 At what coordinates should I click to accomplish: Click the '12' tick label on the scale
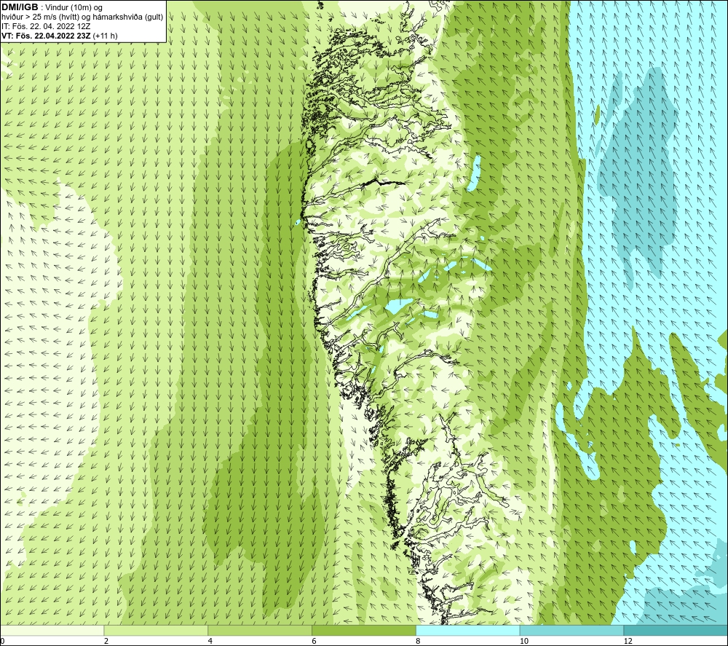tap(628, 641)
